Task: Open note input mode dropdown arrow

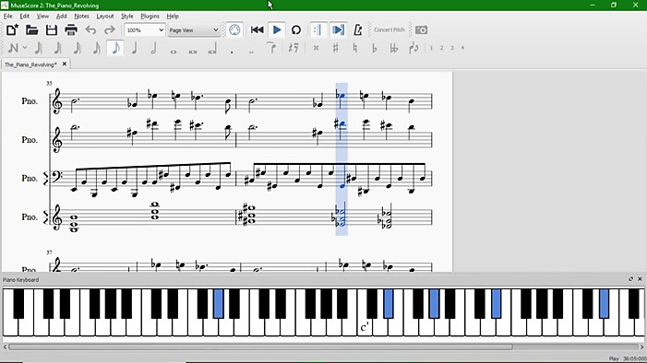Action: 25,48
